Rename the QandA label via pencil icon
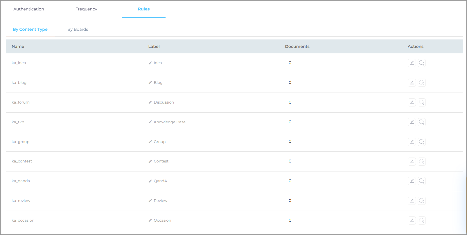The height and width of the screenshot is (235, 467). [x=150, y=181]
